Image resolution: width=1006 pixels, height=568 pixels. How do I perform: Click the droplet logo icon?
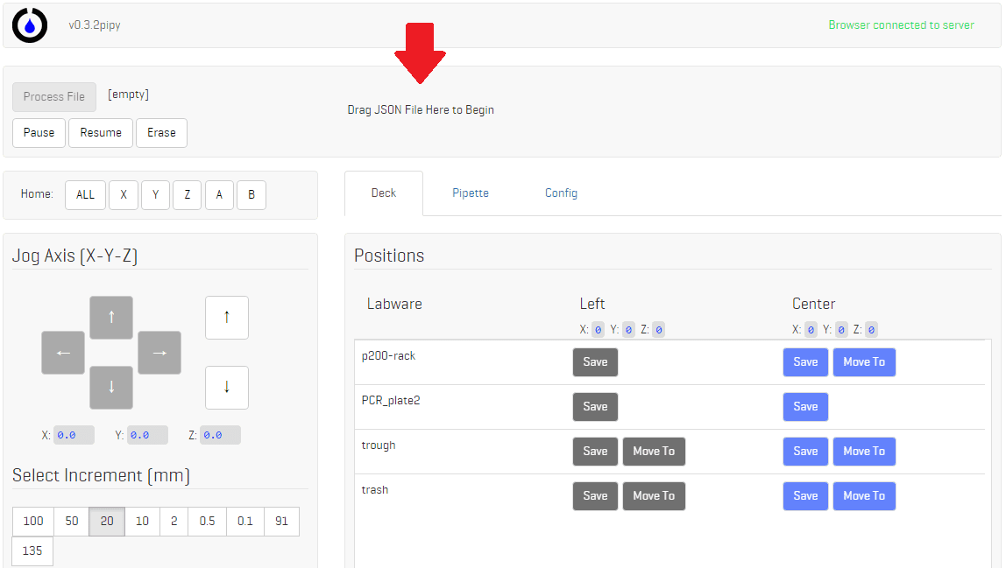click(29, 25)
